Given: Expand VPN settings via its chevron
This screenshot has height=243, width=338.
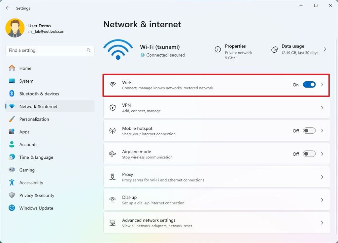Looking at the screenshot, I should (322, 107).
